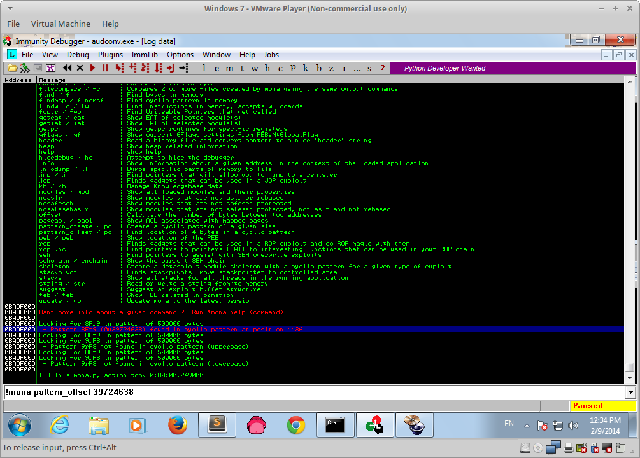
Task: Show Handles with 'h' button
Action: pos(267,68)
